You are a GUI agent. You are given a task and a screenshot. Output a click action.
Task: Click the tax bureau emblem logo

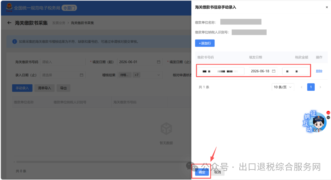[9, 8]
